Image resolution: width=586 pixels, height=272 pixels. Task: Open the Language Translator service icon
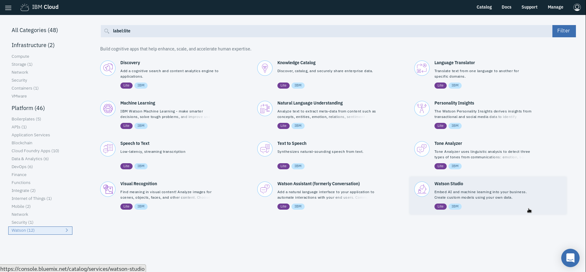point(422,68)
